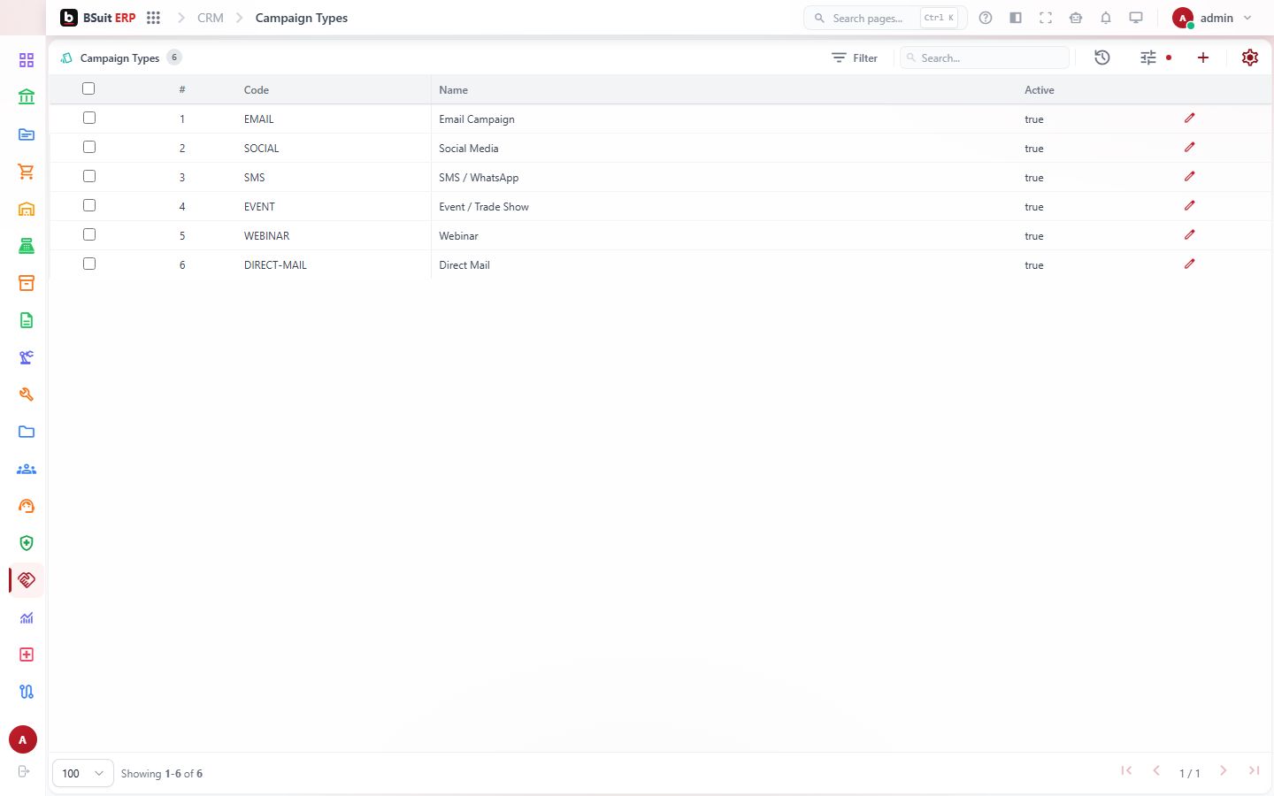Toggle the select-all checkbox in table header
The height and width of the screenshot is (796, 1274).
click(x=88, y=88)
